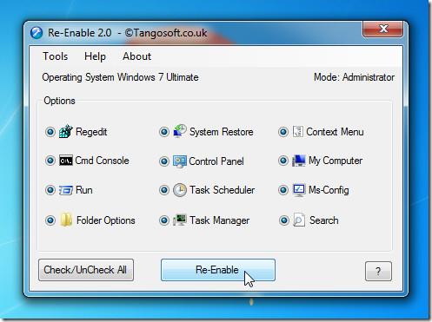
Task: Click the 'Ms-Config' label text
Action: 329,190
